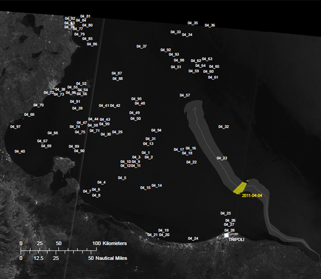Click the 04_32 label
Screen dimensions: 321x279
223,126
